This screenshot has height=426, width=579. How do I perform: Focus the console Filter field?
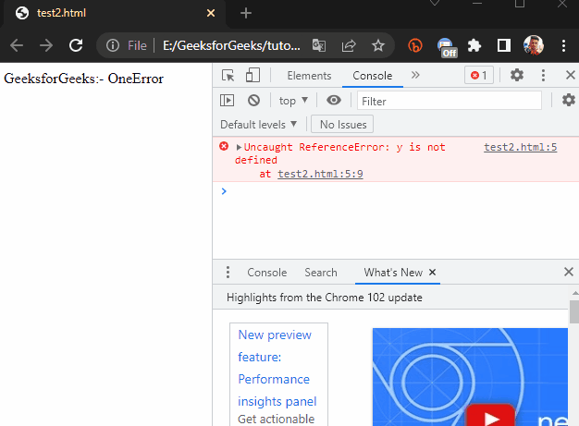pos(450,101)
